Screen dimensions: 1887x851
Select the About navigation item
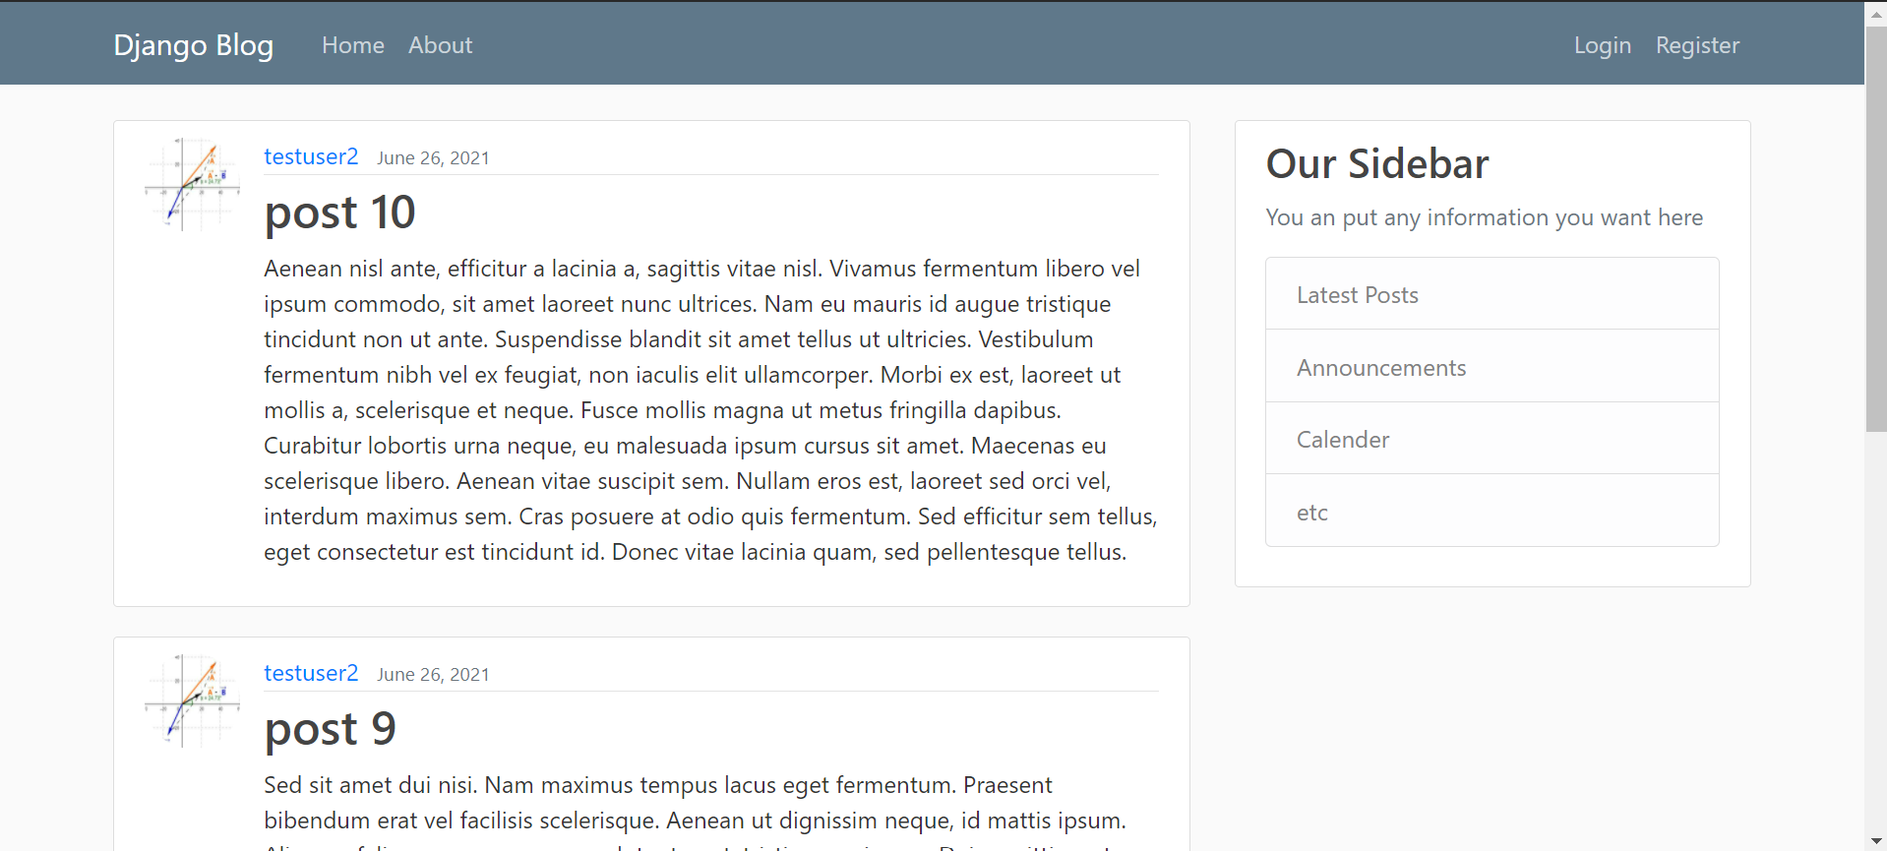[440, 44]
